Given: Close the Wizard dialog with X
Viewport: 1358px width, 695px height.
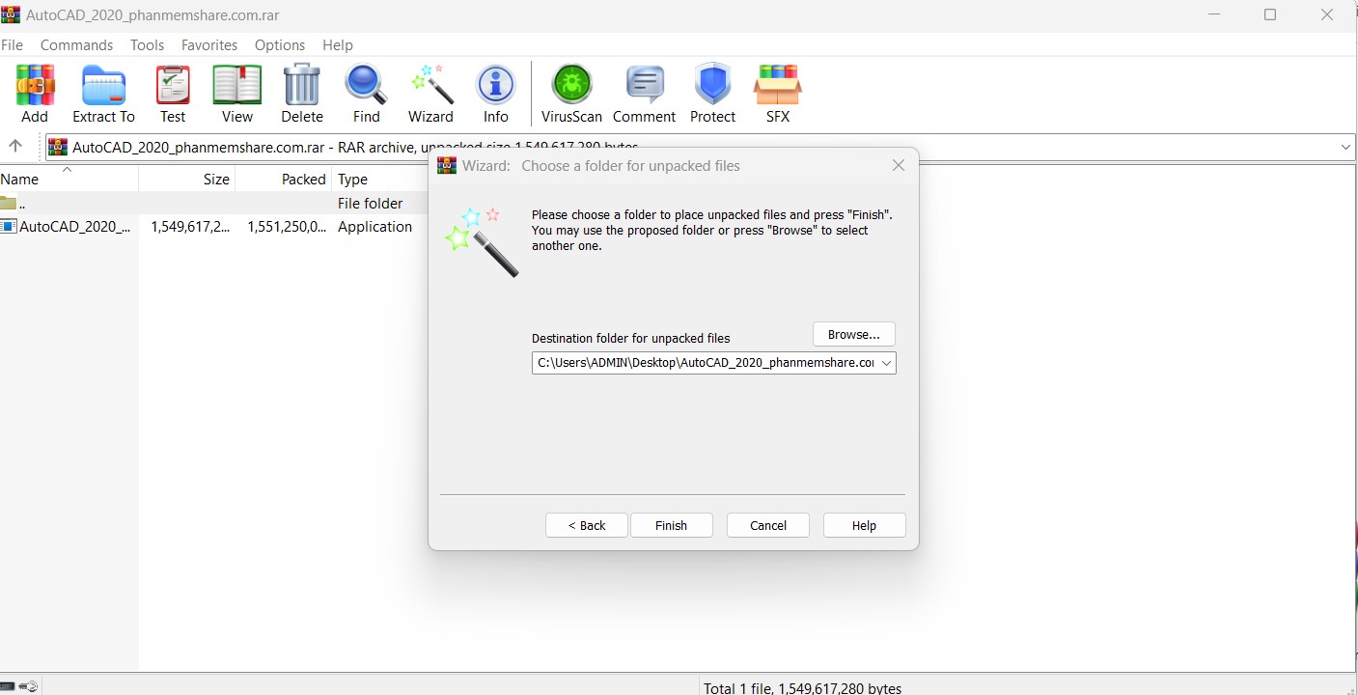Looking at the screenshot, I should (x=899, y=166).
